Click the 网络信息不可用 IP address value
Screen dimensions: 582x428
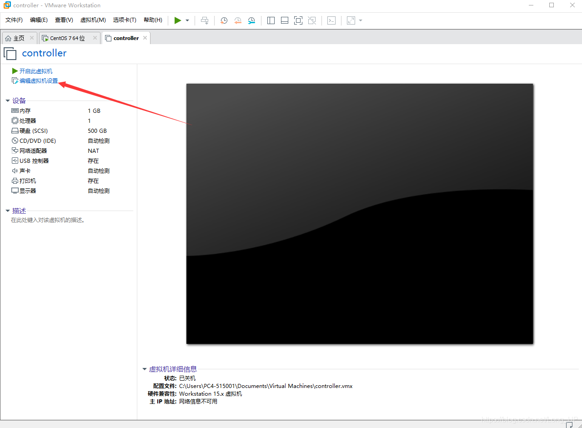pos(198,402)
